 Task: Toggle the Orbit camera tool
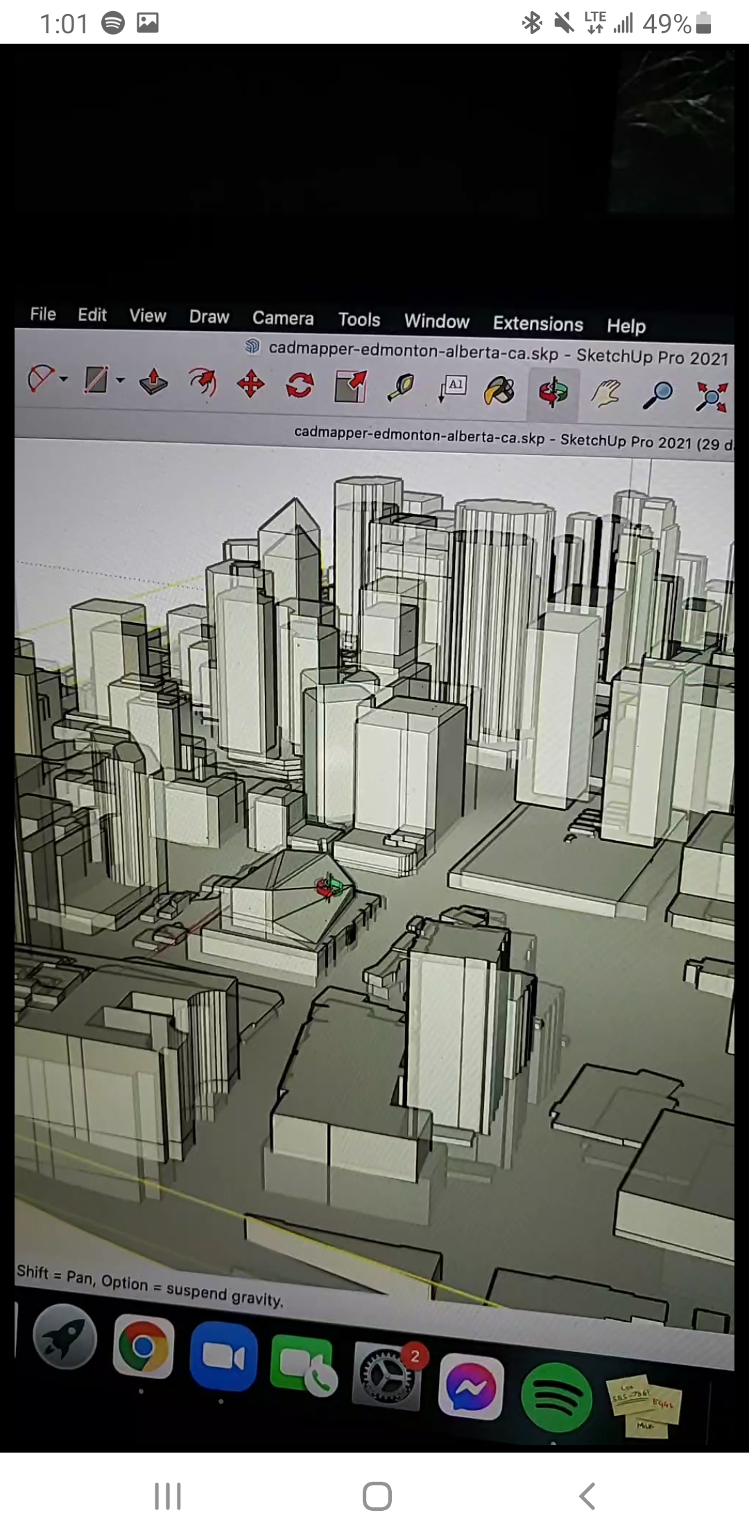[553, 393]
